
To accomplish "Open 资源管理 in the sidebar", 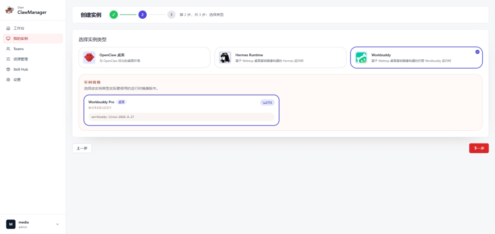I will (33, 59).
